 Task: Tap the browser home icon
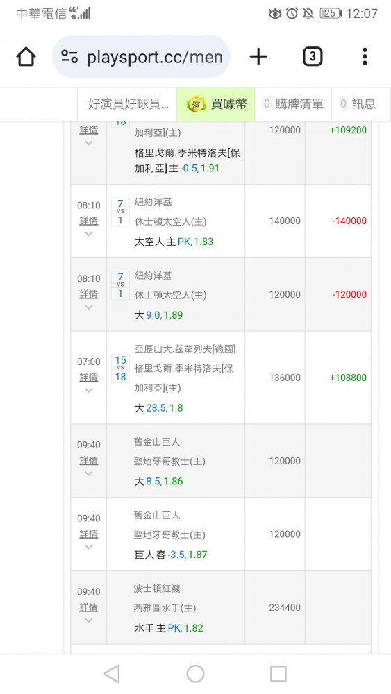[26, 57]
